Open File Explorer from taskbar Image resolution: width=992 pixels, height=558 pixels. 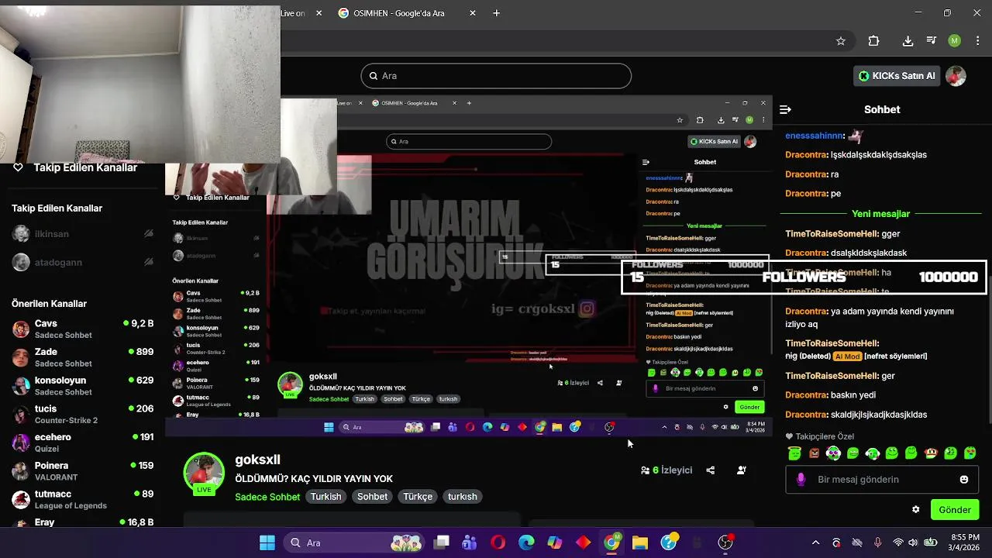[640, 542]
